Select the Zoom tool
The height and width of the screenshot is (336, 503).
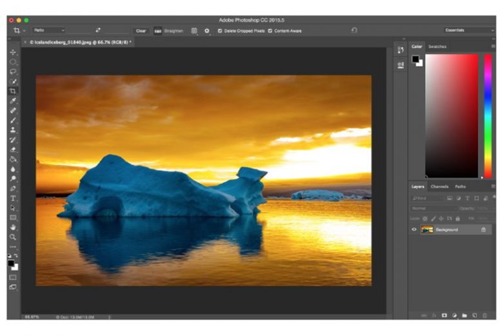(13, 237)
